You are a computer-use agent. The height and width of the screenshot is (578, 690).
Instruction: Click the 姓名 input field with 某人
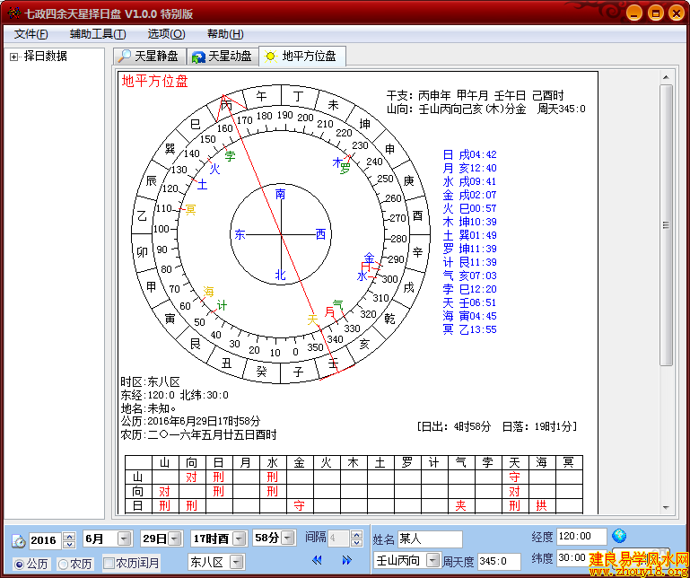pos(430,539)
